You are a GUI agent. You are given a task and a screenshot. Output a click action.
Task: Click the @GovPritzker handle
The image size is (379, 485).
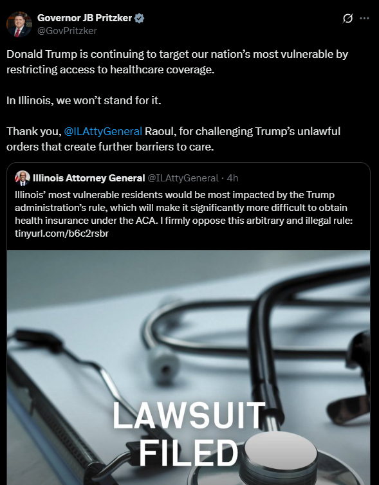[67, 31]
